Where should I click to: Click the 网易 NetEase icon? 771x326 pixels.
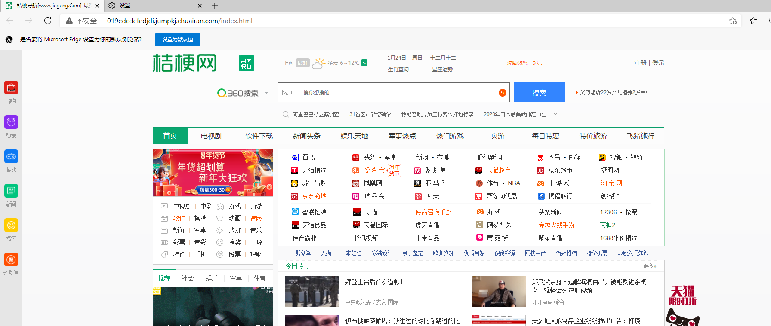pos(540,158)
